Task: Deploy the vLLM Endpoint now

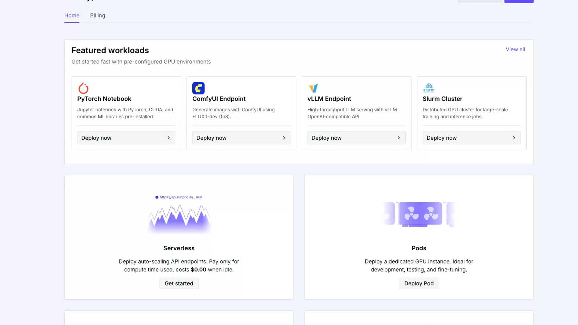Action: pos(356,138)
